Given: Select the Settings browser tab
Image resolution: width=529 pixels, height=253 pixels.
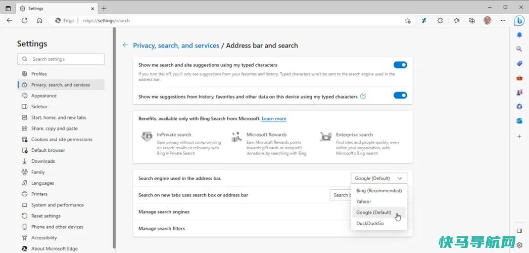Looking at the screenshot, I should click(58, 9).
